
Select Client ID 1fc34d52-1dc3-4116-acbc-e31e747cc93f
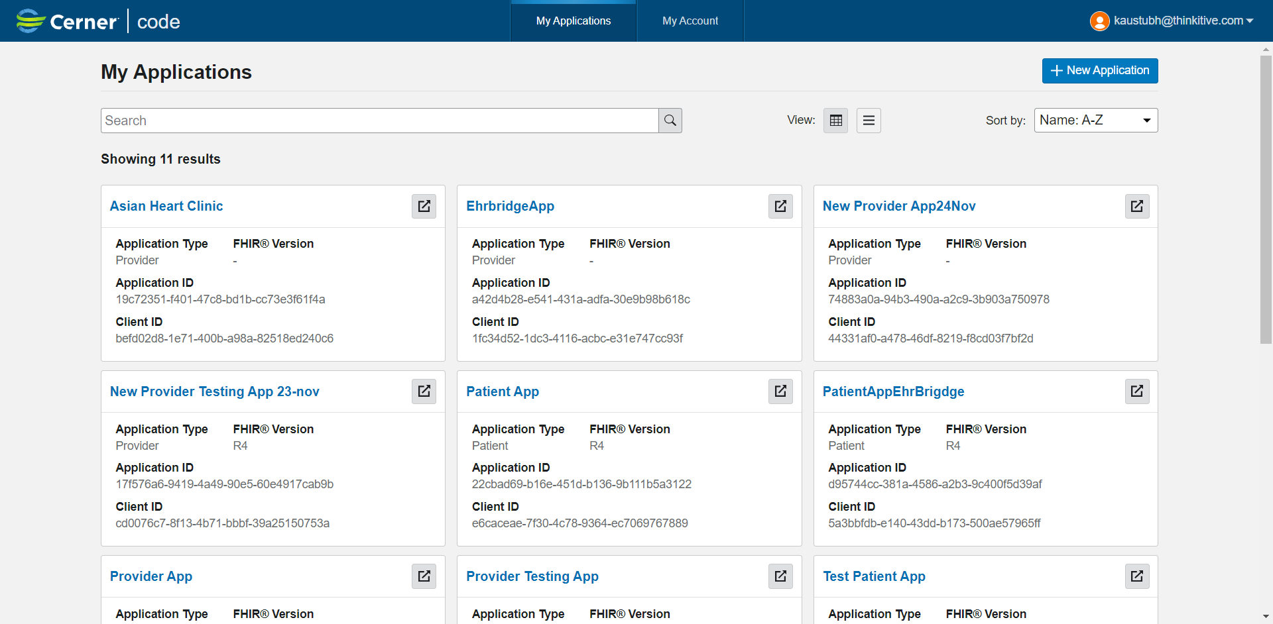pos(577,338)
